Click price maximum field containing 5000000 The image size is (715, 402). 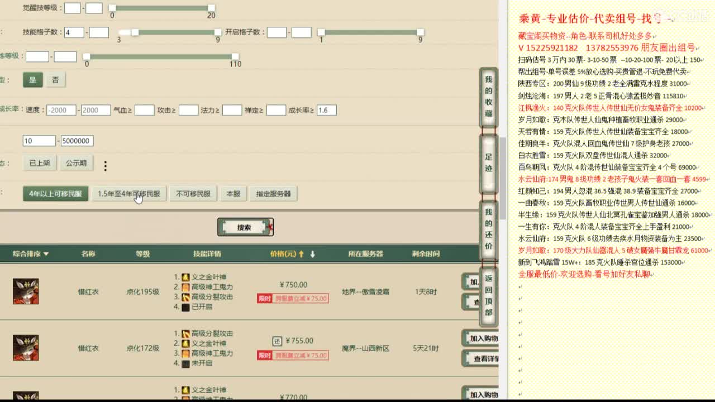77,141
